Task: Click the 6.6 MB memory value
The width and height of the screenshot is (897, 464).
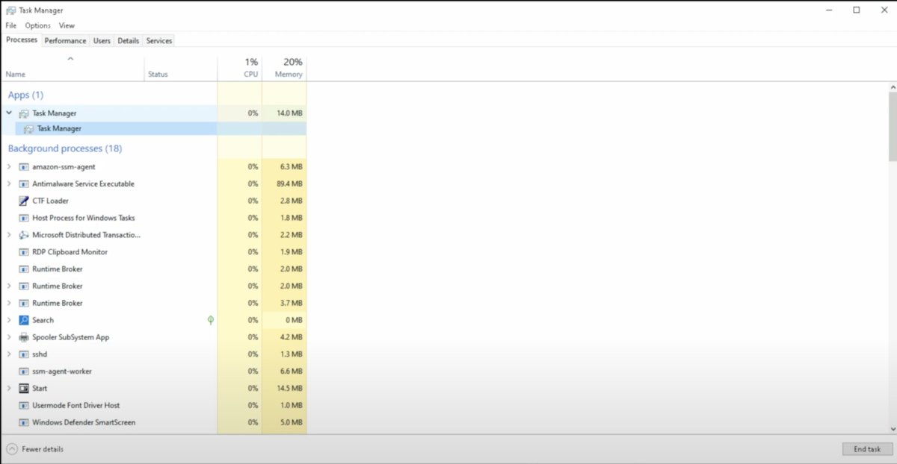Action: click(291, 371)
